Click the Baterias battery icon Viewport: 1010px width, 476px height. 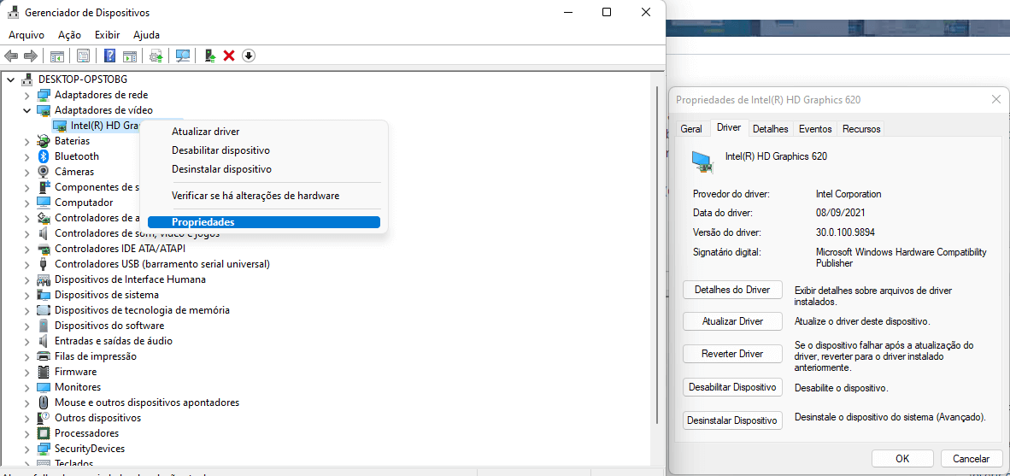44,141
